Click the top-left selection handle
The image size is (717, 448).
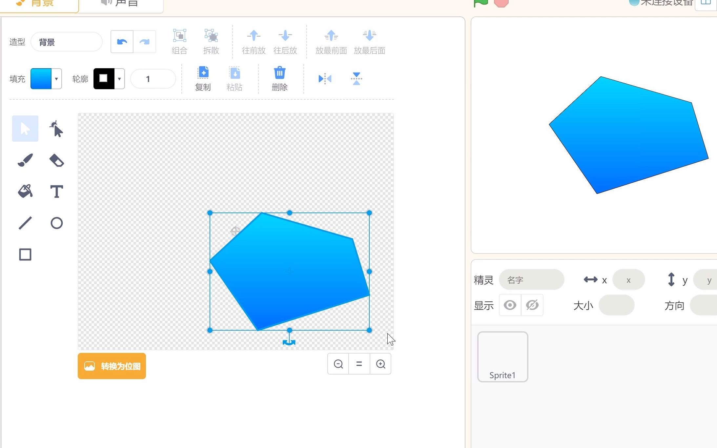pyautogui.click(x=210, y=213)
